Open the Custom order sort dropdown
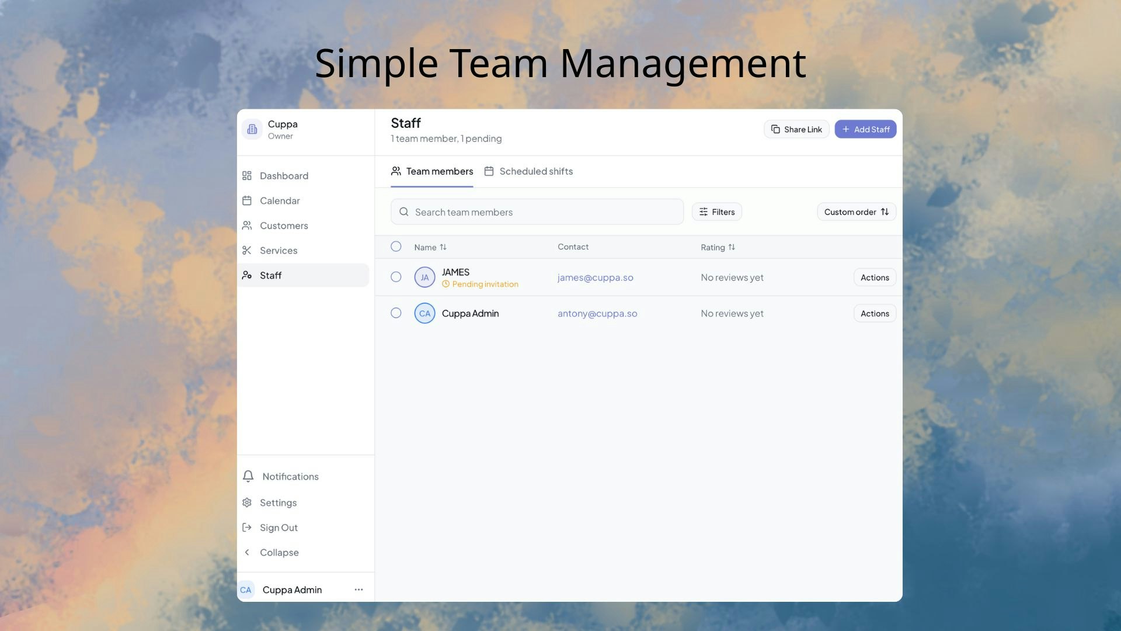Image resolution: width=1121 pixels, height=631 pixels. tap(856, 212)
